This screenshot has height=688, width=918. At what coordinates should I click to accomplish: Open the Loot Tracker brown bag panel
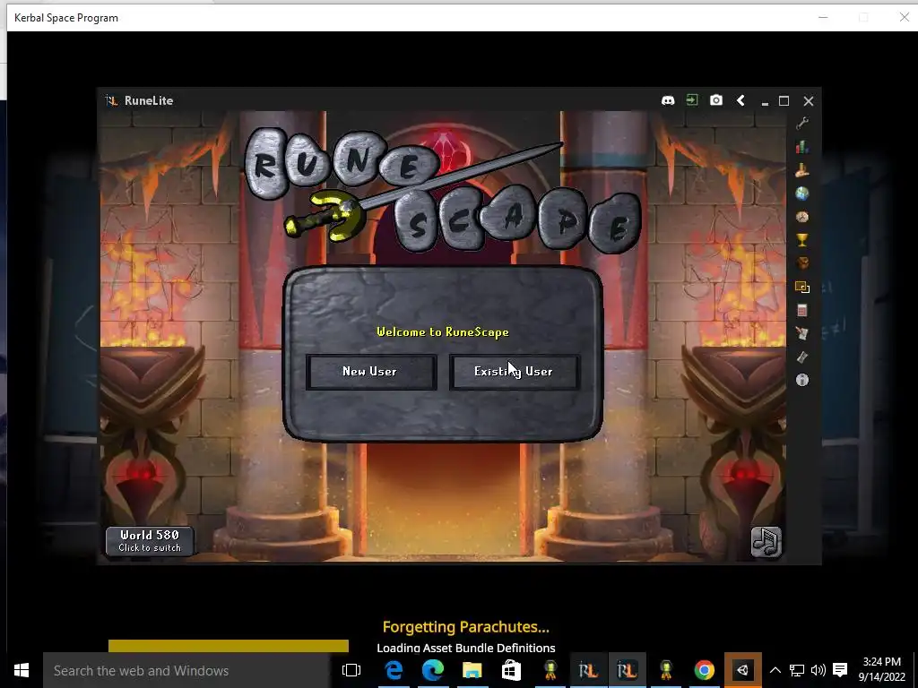coord(802,263)
